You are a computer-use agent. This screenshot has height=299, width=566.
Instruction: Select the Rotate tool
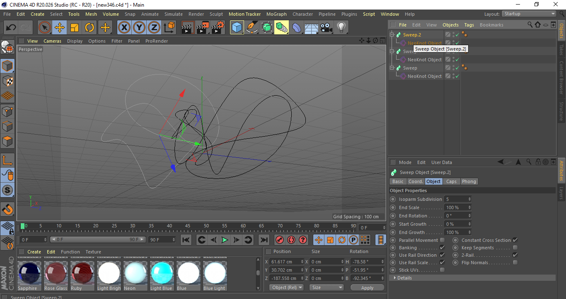tap(89, 28)
